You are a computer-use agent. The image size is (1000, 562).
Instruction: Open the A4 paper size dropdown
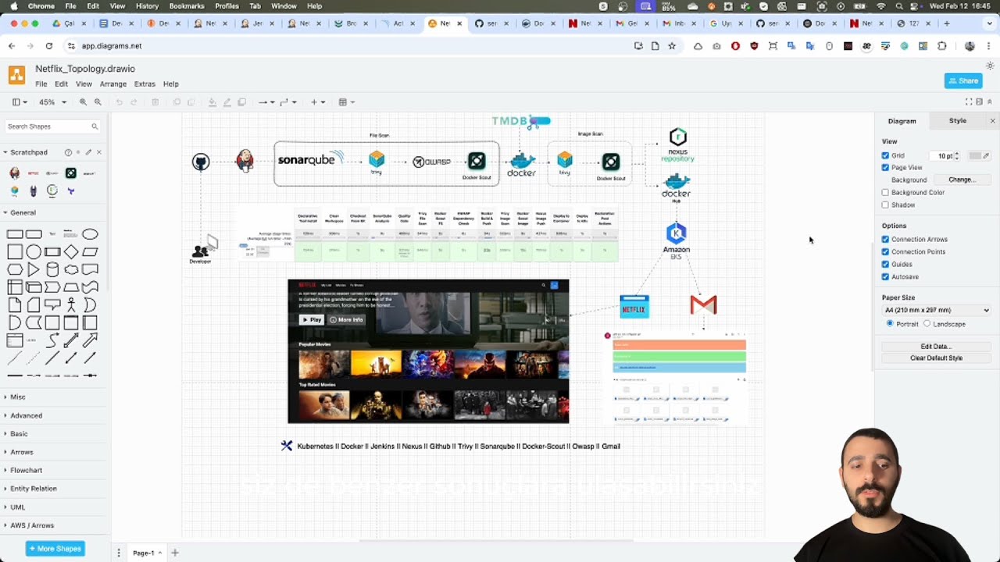(x=937, y=310)
